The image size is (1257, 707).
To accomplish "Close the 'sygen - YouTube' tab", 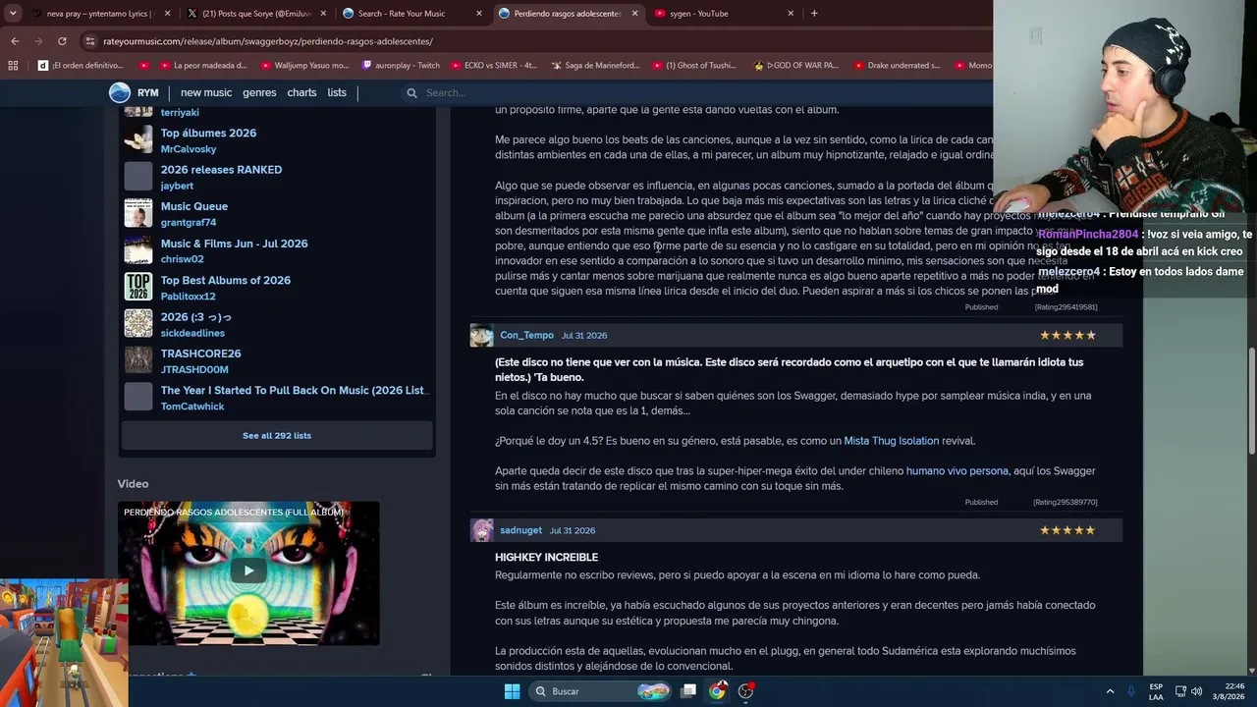I will (791, 14).
